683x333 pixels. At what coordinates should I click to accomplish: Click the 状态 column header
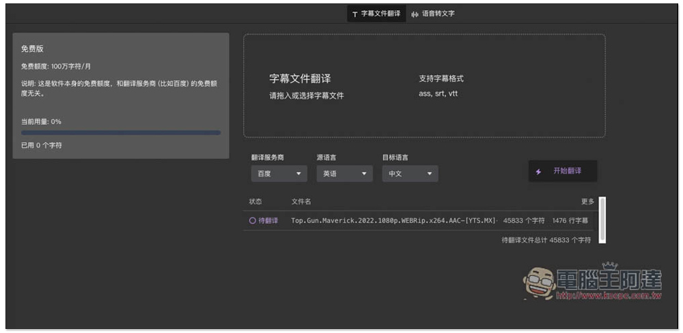[x=255, y=201]
